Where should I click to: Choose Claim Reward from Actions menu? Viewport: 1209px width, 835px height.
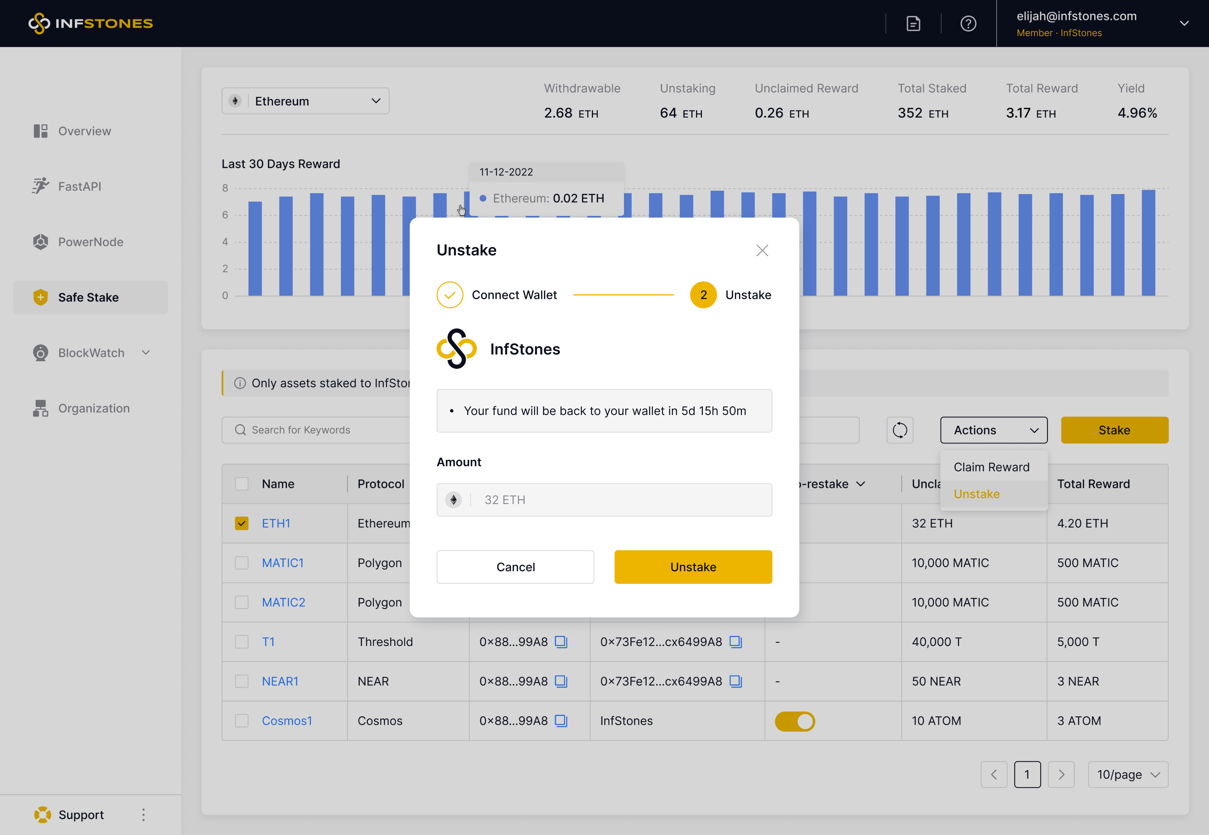pyautogui.click(x=991, y=467)
